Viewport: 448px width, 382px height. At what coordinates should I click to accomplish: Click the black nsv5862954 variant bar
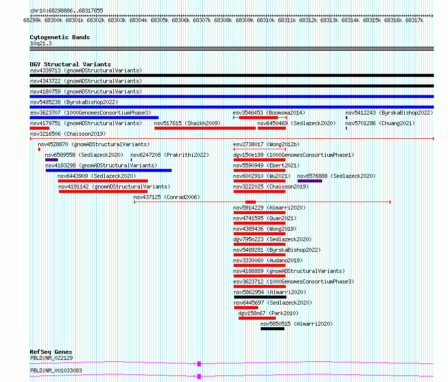click(x=260, y=297)
